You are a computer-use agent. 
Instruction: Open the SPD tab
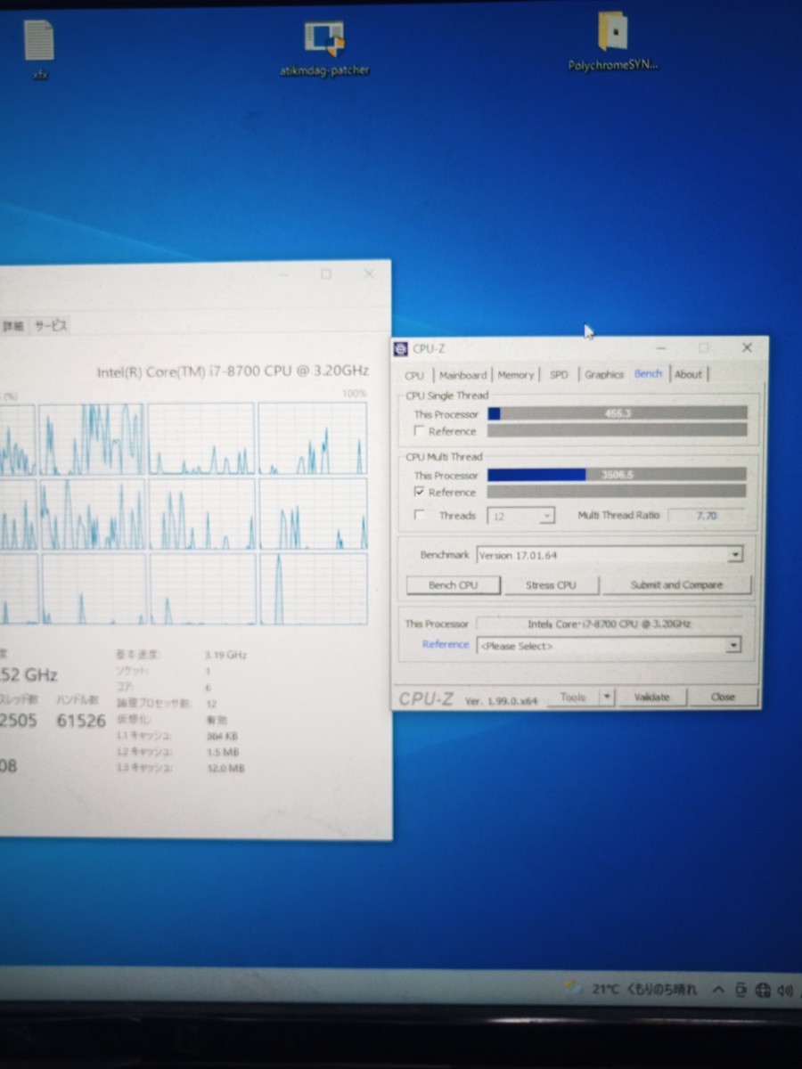tap(559, 375)
